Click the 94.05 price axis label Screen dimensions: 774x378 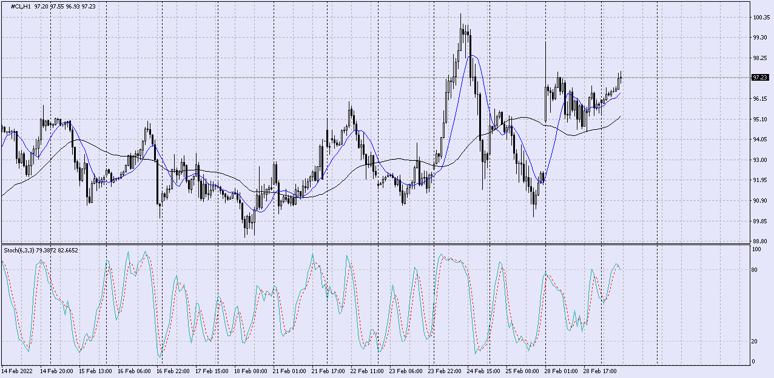click(x=761, y=139)
